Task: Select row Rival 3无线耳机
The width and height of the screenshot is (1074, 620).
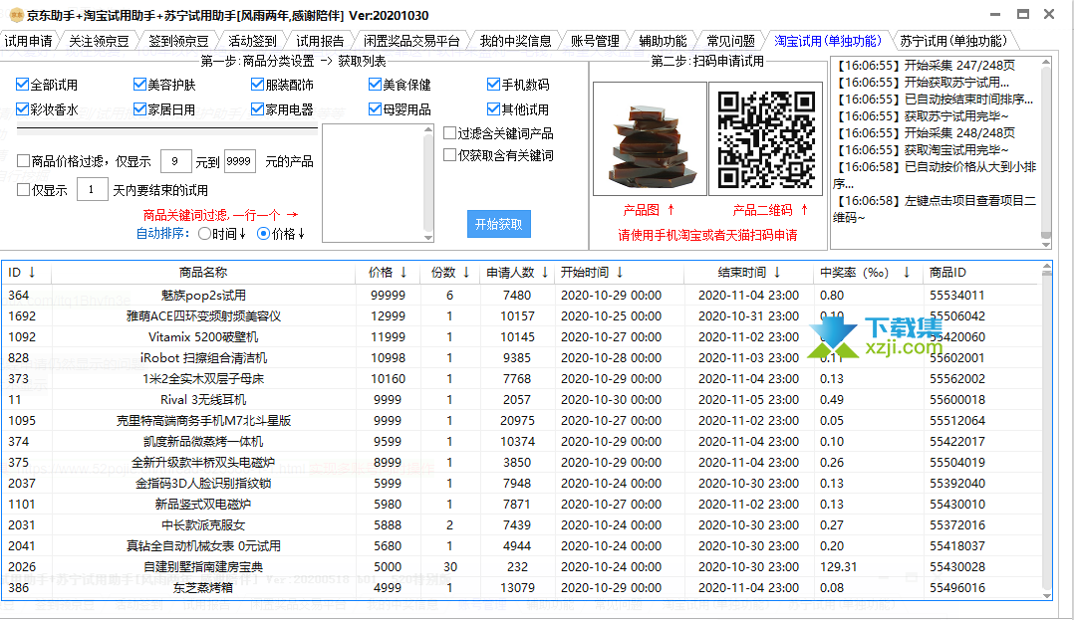Action: pos(522,400)
